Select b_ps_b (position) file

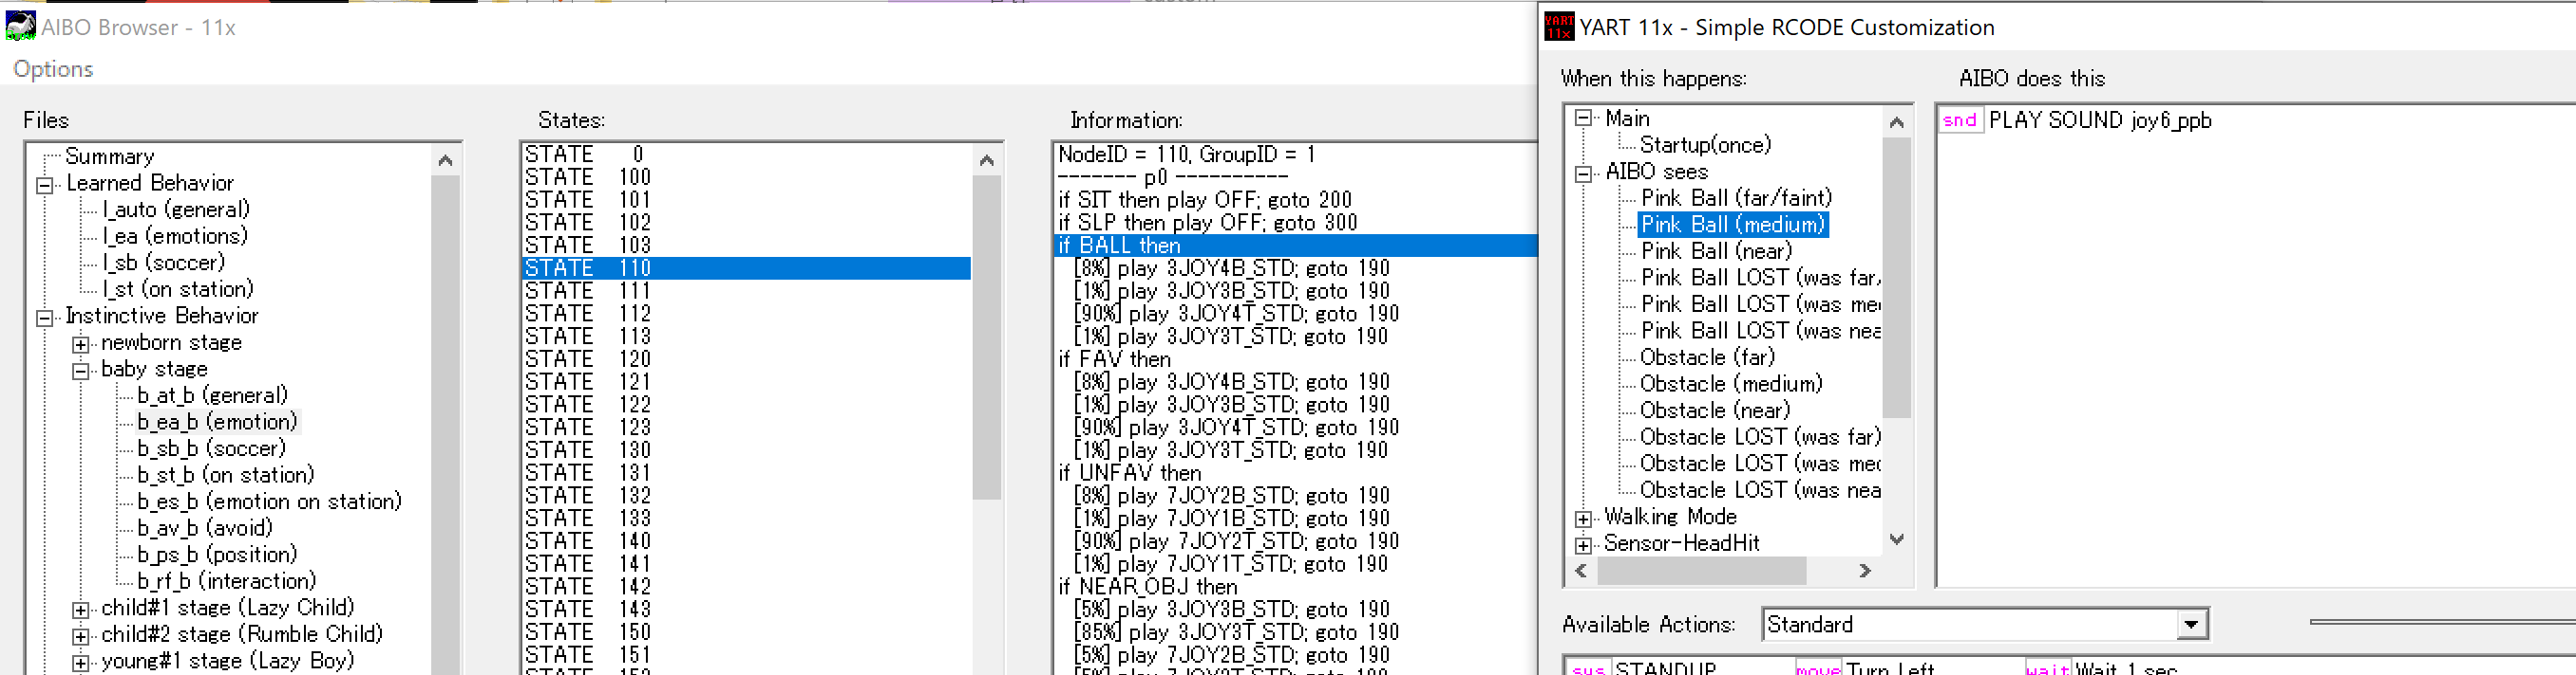(217, 555)
